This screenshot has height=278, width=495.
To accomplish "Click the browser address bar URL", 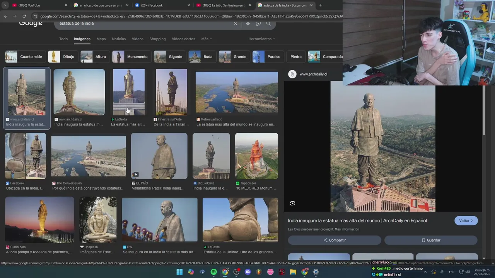I will (x=191, y=16).
